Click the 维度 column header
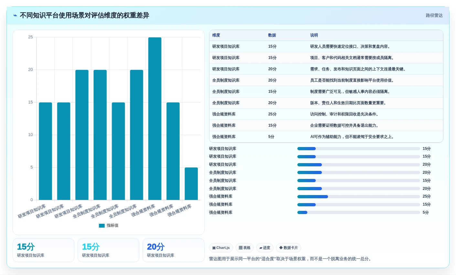456x275 pixels. pyautogui.click(x=216, y=35)
